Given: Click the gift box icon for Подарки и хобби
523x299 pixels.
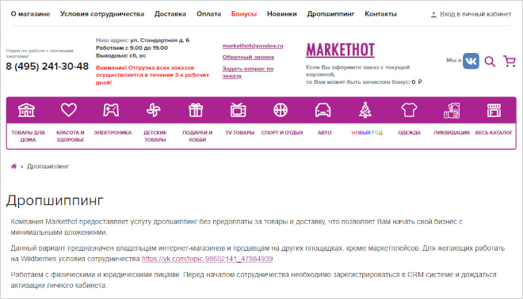Looking at the screenshot, I should click(196, 110).
